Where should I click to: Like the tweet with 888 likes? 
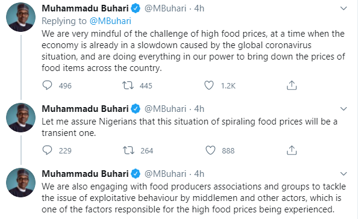point(210,150)
